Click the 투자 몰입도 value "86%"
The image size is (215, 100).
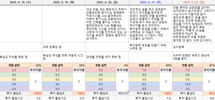pyautogui.click(x=209, y=93)
